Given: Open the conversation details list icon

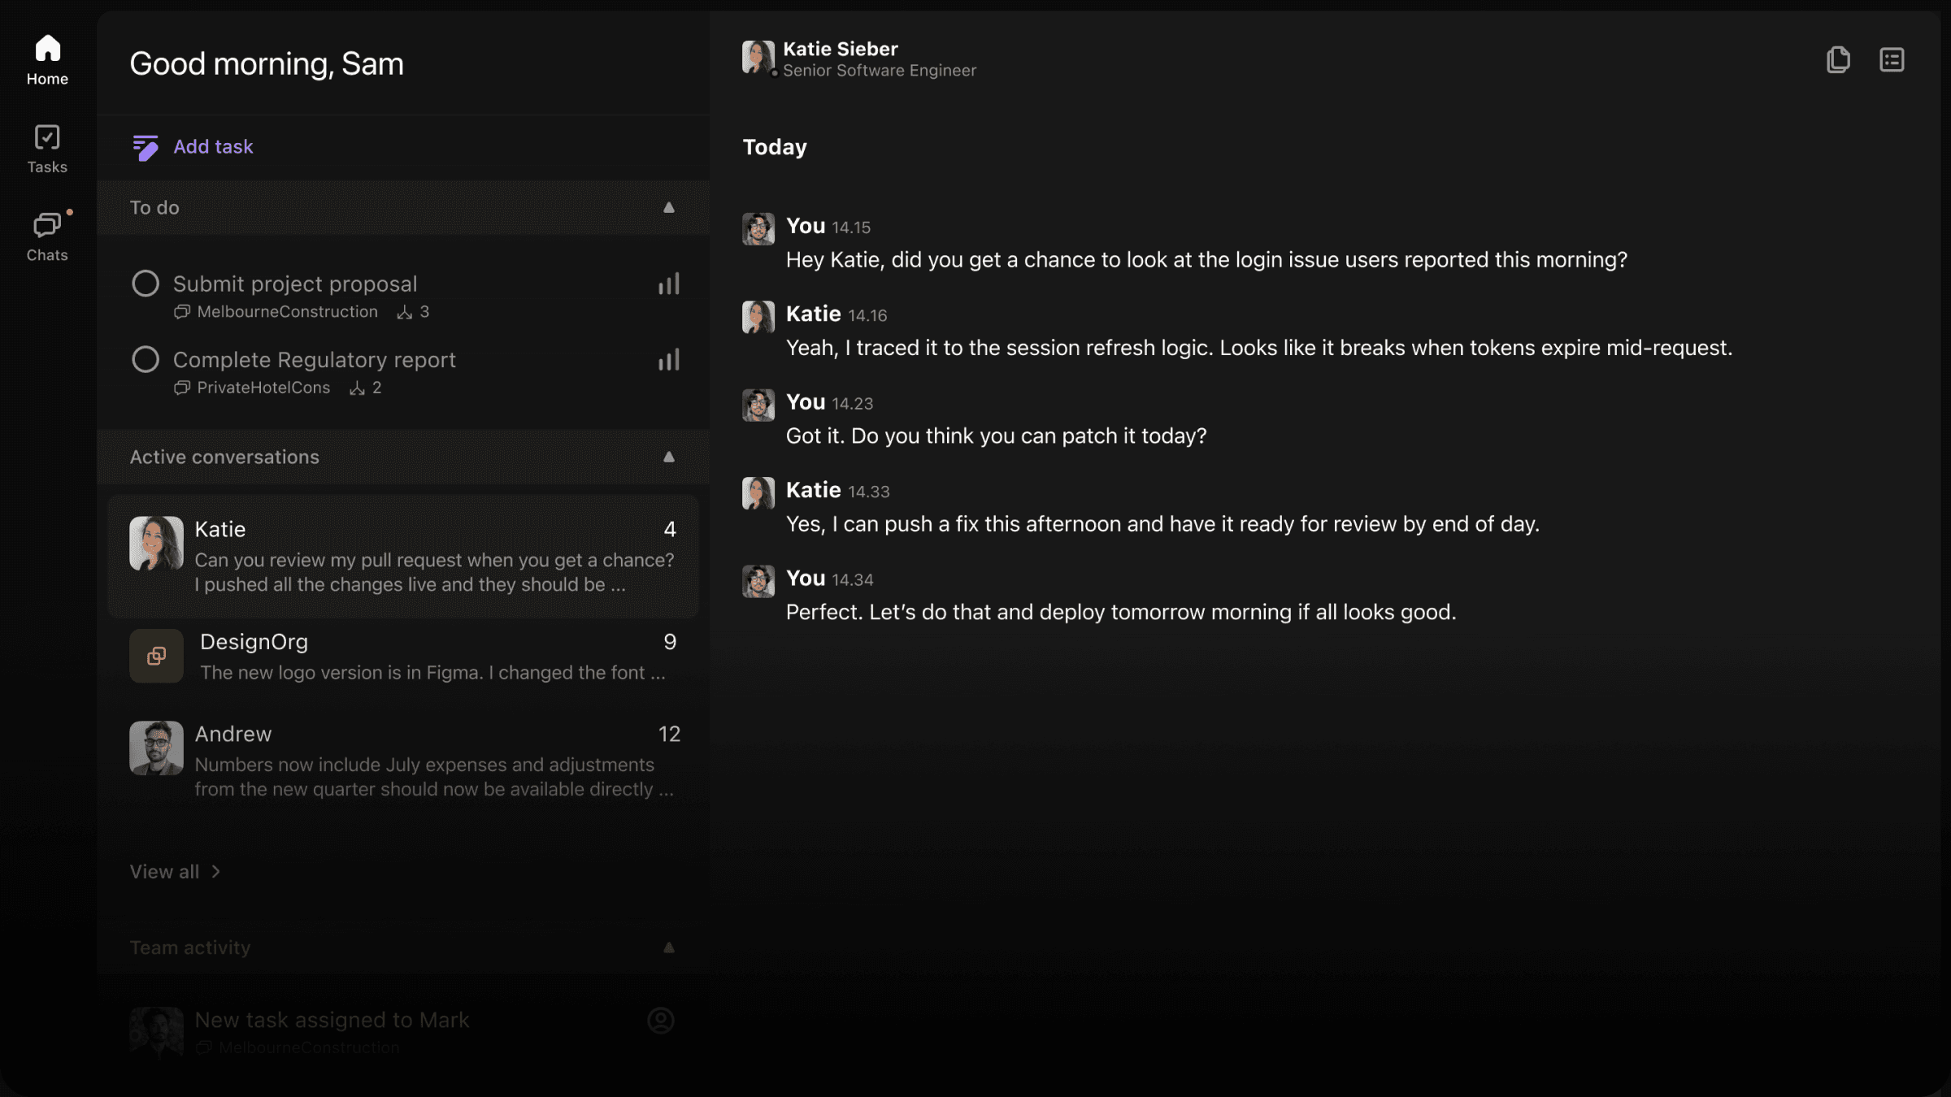Looking at the screenshot, I should (1892, 59).
